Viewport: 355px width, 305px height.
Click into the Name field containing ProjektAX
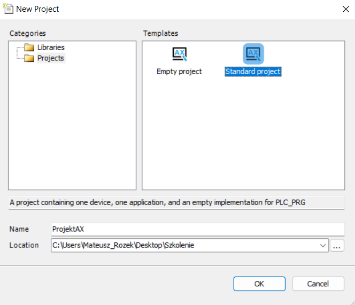[197, 229]
